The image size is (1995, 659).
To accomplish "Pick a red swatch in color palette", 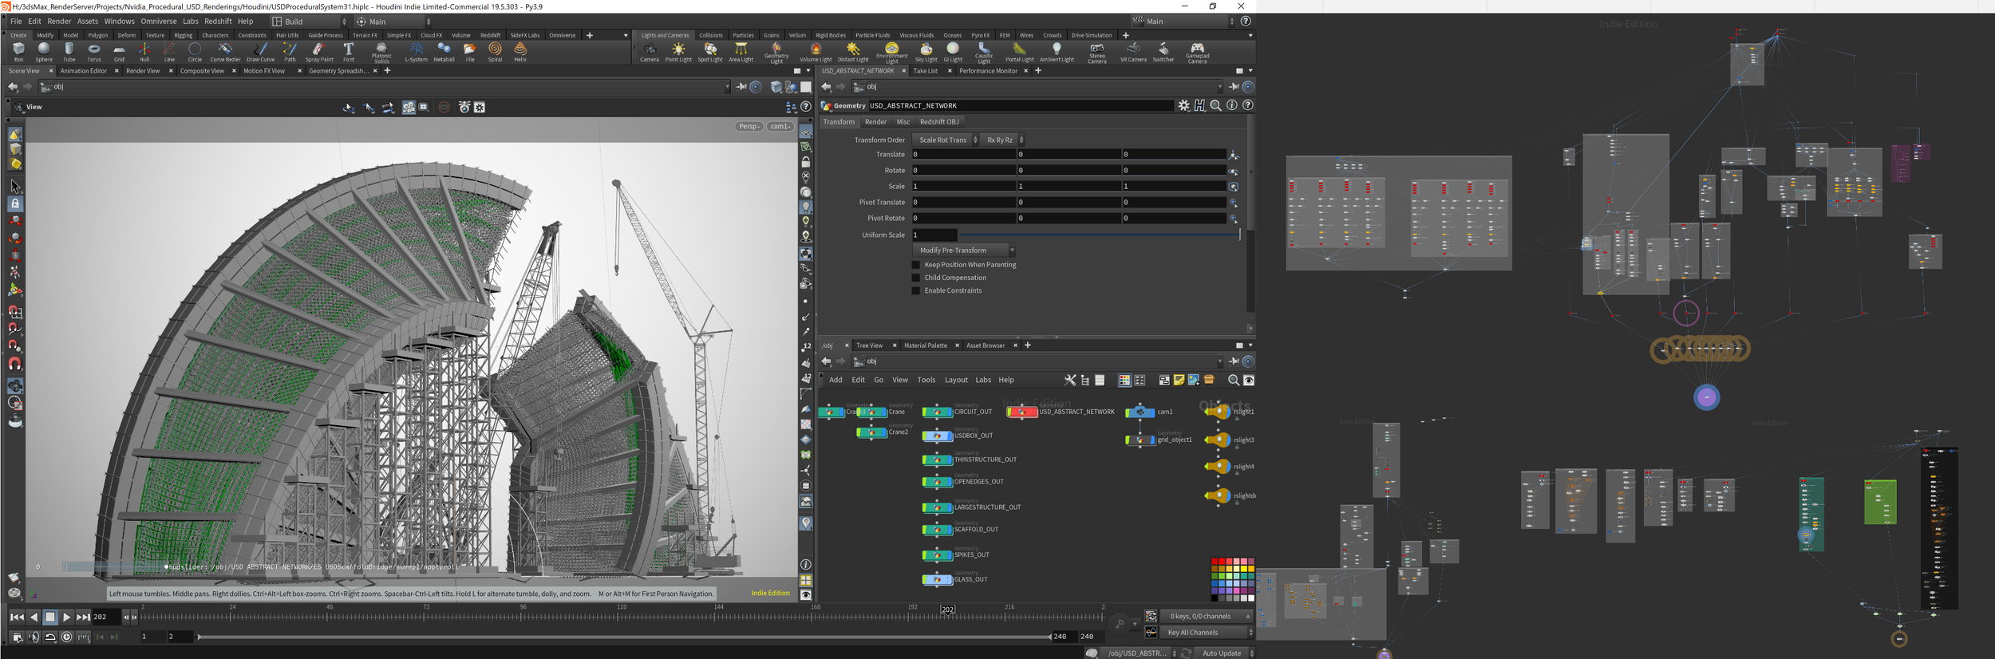I will (1222, 562).
